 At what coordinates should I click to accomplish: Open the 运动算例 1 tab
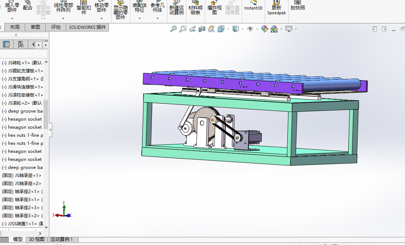(x=61, y=240)
